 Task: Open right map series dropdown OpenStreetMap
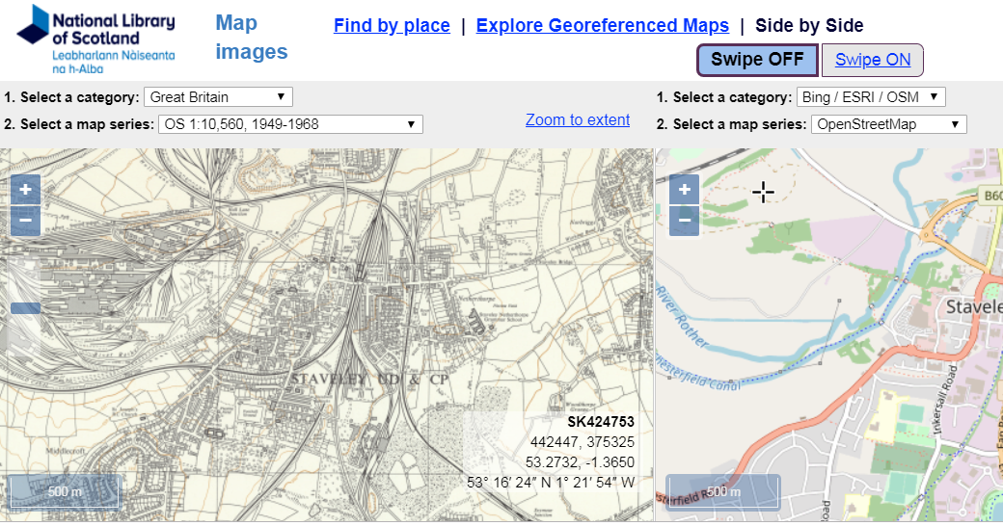888,124
